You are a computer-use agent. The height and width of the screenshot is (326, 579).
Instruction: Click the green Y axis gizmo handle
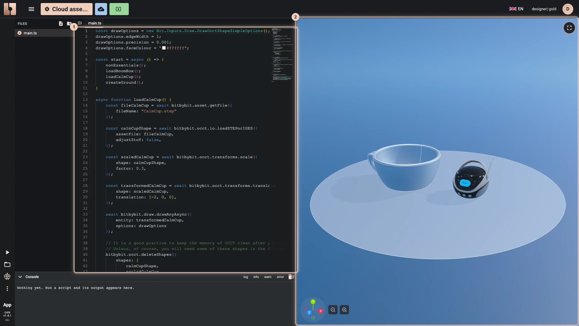click(313, 302)
